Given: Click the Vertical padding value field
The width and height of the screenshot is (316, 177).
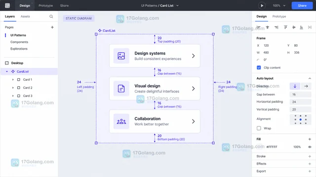Looking at the screenshot, I should (x=301, y=109).
